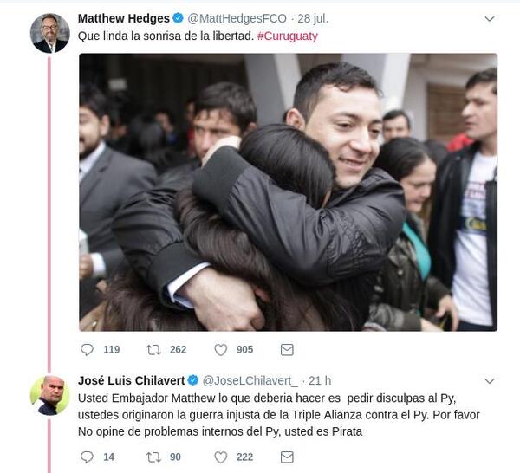Open Matthew Hedges' profile name
This screenshot has width=520, height=473.
tap(124, 18)
